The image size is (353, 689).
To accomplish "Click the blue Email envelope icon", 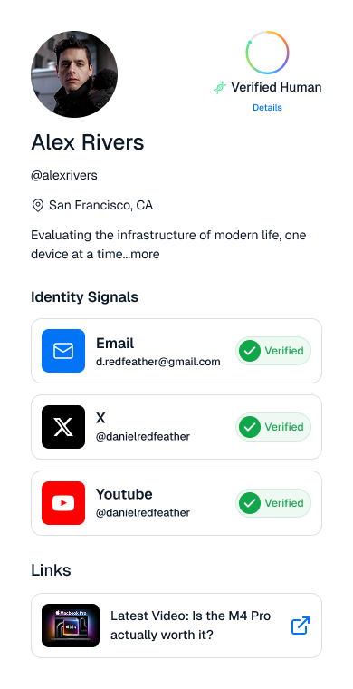I will coord(63,351).
